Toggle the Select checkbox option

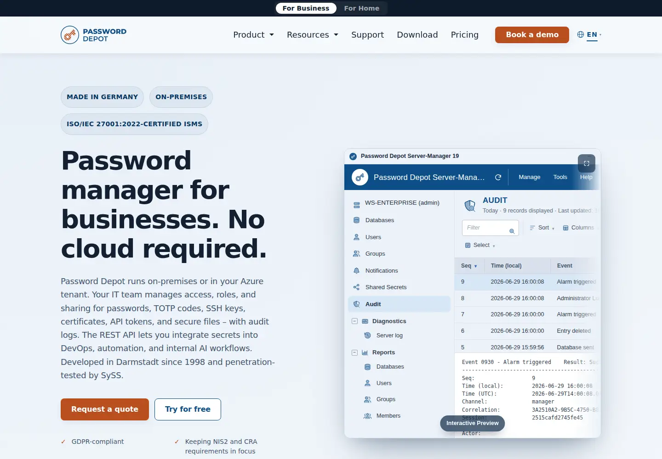[468, 245]
